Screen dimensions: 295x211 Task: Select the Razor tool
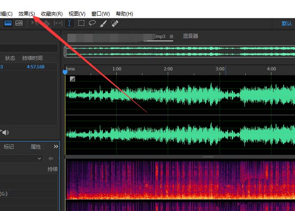pyautogui.click(x=47, y=24)
